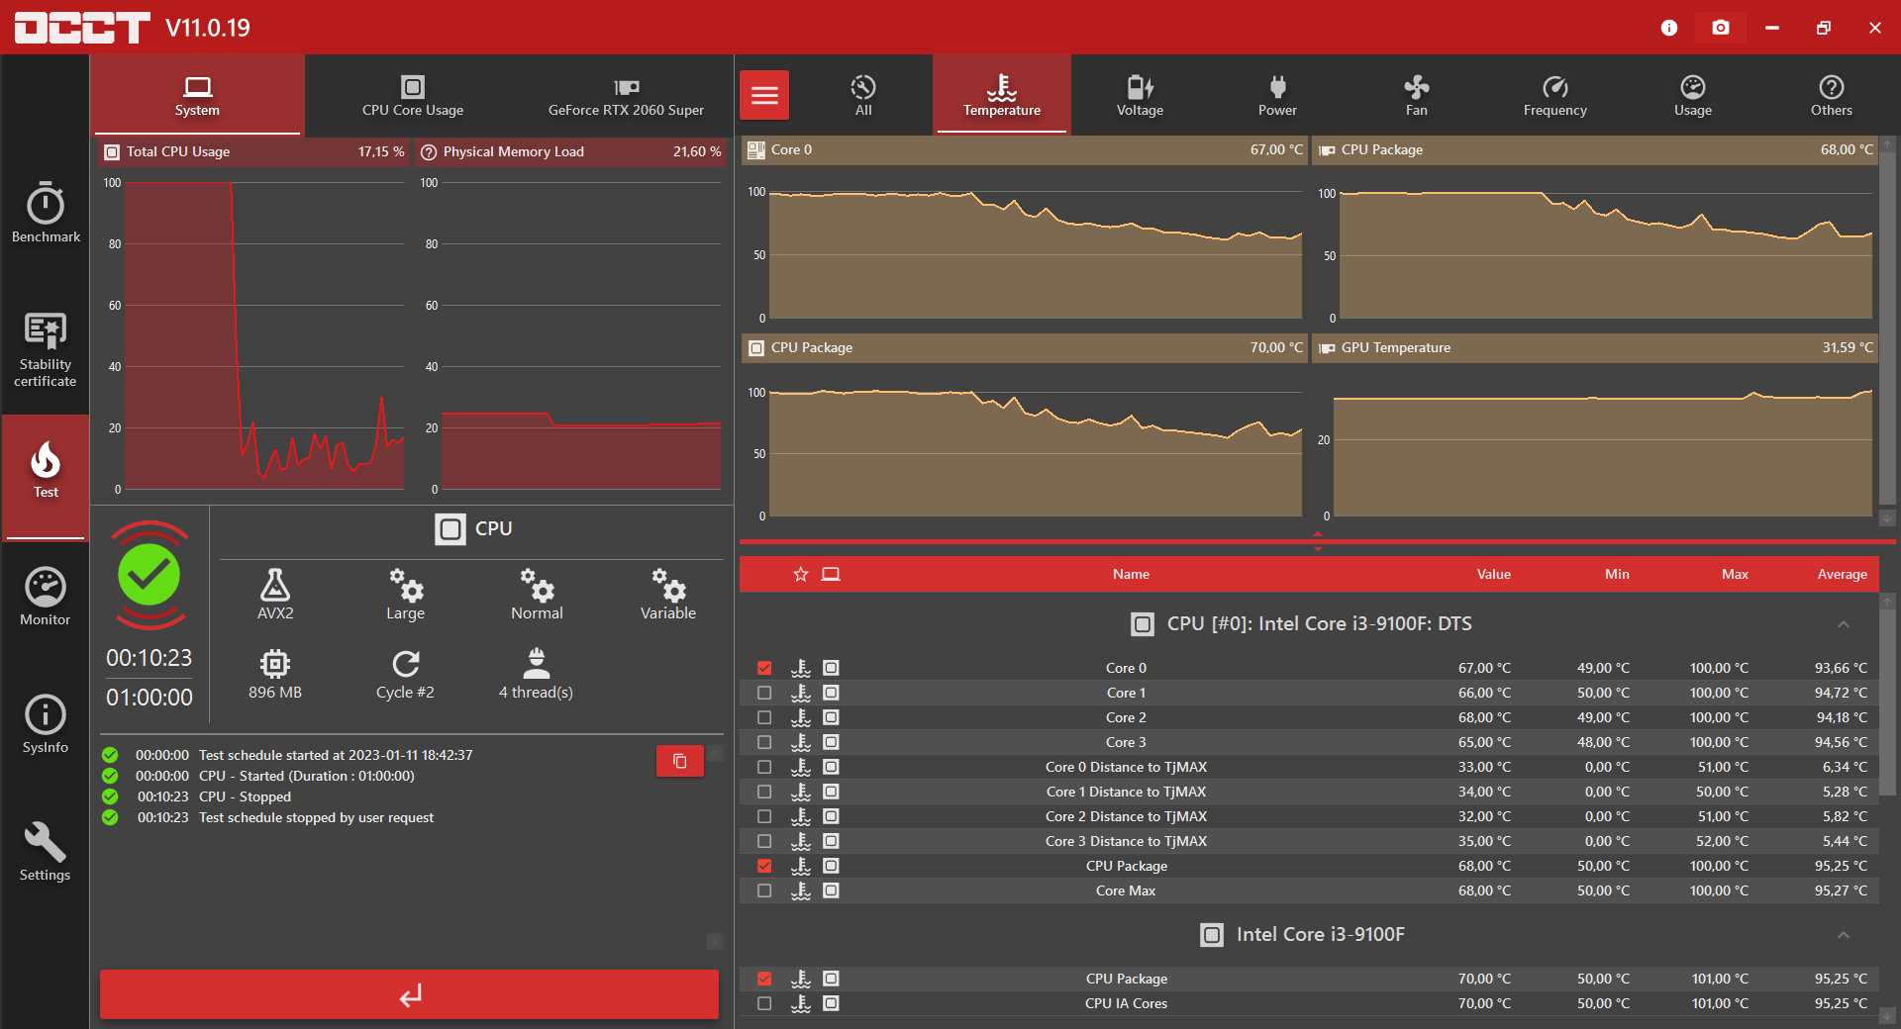This screenshot has width=1901, height=1029.
Task: Copy the test log with the red button
Action: coord(680,761)
